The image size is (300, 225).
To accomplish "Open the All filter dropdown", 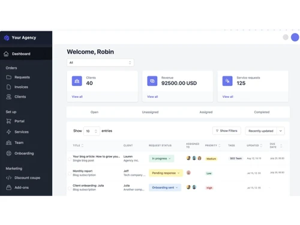I will (x=100, y=62).
